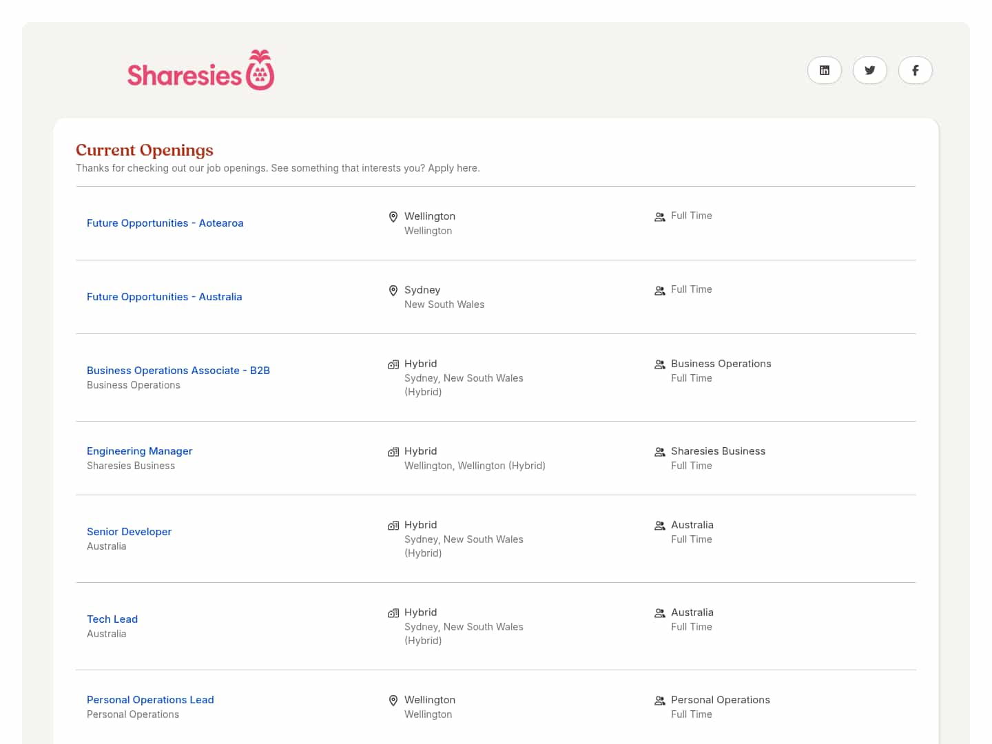Click the location pin beside Sydney
The image size is (992, 744).
(393, 291)
